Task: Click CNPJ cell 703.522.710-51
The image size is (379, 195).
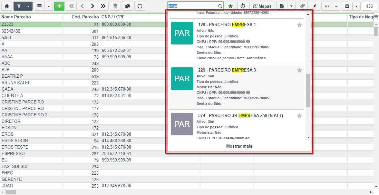Action: tap(117, 153)
